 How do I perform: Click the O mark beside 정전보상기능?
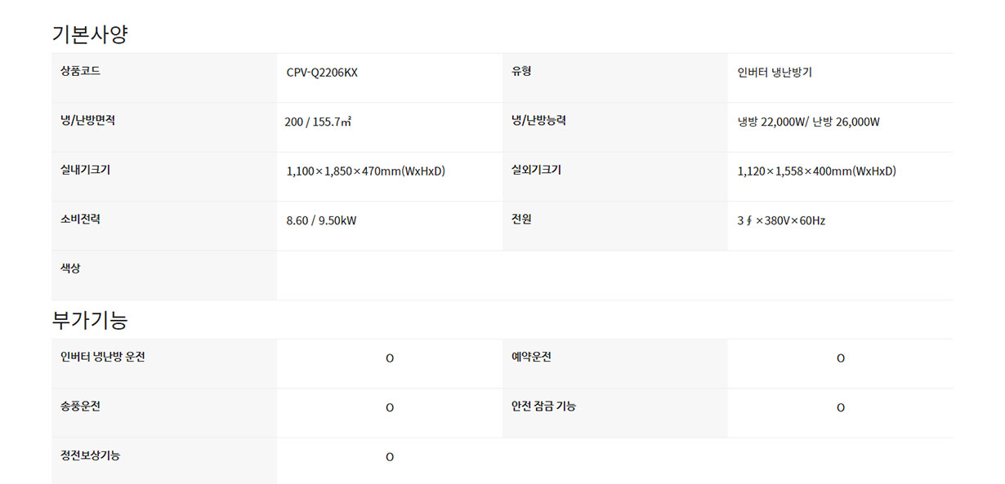(390, 457)
